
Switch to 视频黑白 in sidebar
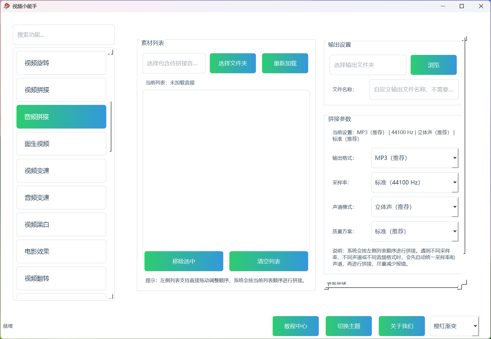pos(61,224)
